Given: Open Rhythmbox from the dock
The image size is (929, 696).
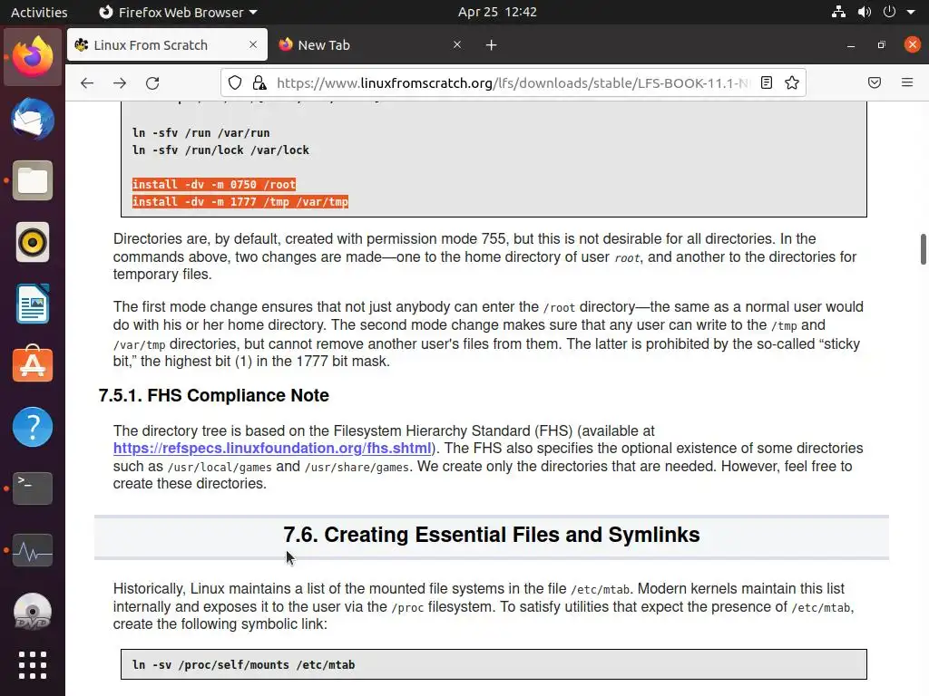Looking at the screenshot, I should pyautogui.click(x=33, y=242).
